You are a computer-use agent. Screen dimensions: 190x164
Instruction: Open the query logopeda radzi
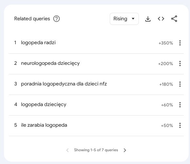coord(38,43)
